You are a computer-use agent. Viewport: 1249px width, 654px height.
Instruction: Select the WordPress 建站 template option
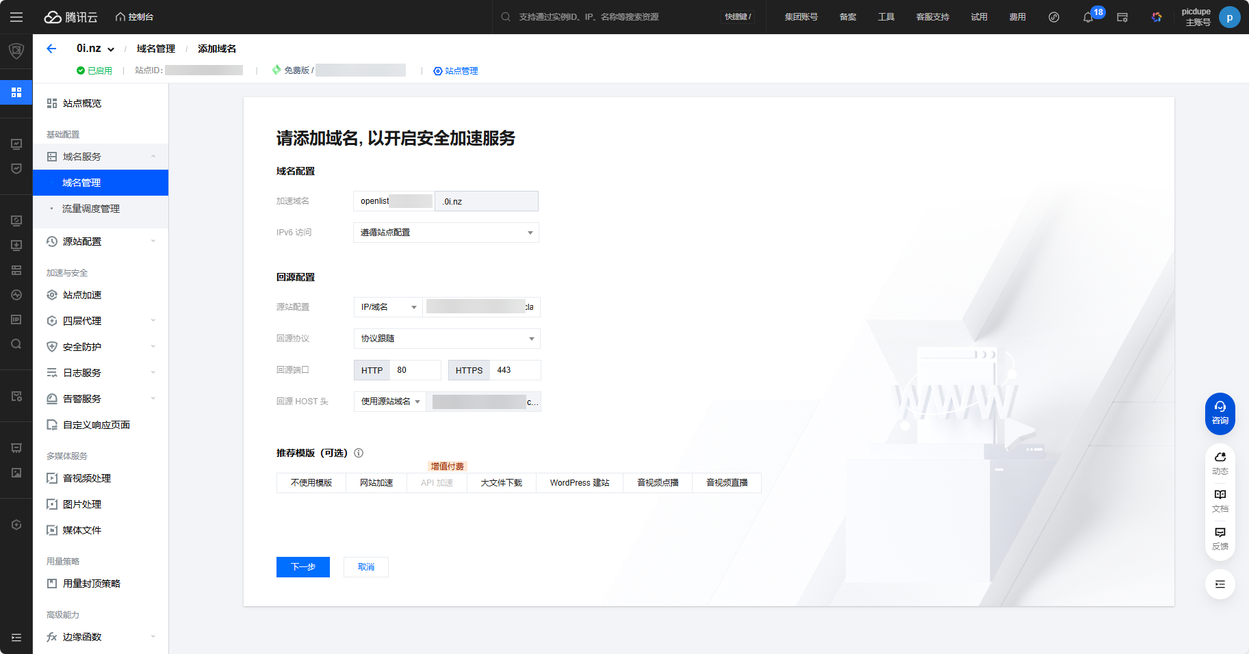580,483
